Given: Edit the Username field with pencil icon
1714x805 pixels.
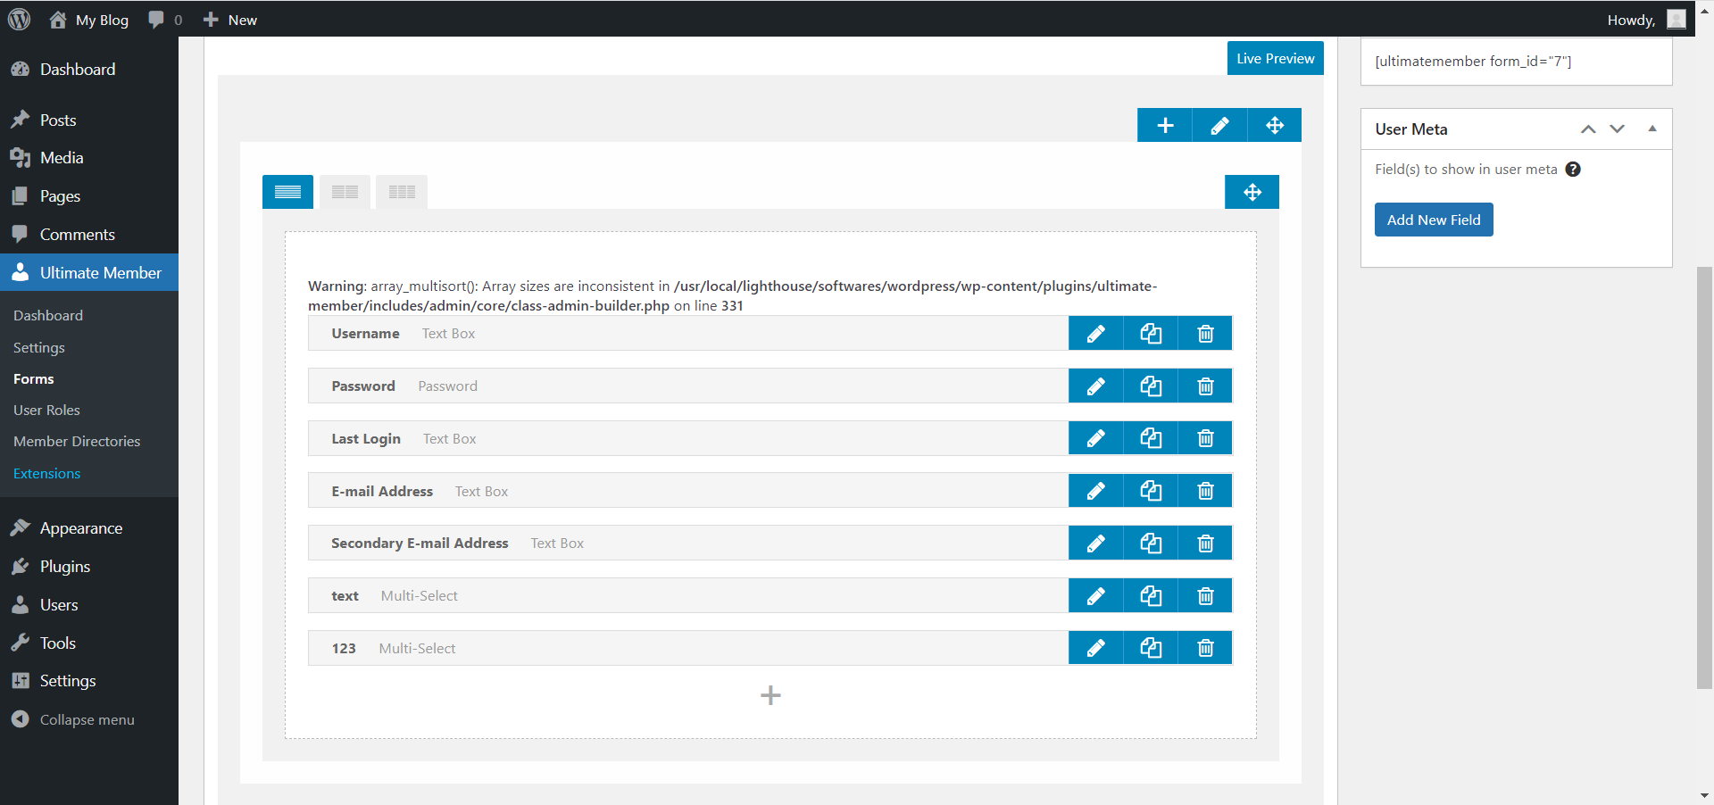Looking at the screenshot, I should coord(1095,334).
